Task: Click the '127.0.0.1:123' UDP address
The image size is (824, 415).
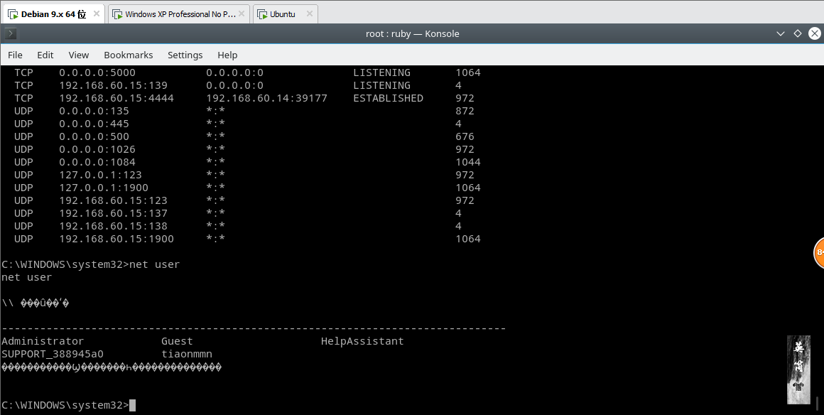Action: coord(100,175)
